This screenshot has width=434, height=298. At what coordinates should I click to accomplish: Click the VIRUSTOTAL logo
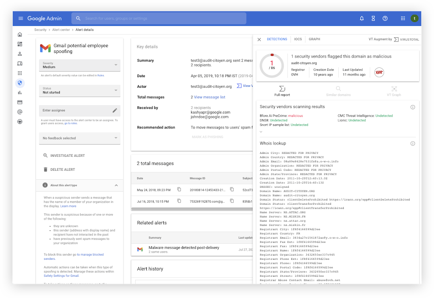coord(406,39)
